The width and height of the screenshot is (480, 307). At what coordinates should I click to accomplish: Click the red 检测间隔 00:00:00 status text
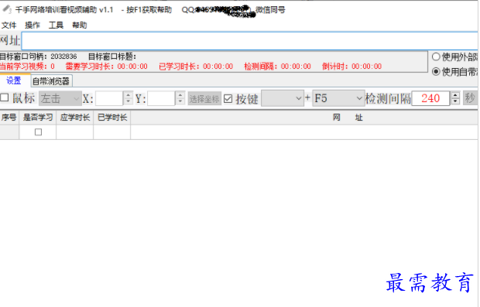277,67
